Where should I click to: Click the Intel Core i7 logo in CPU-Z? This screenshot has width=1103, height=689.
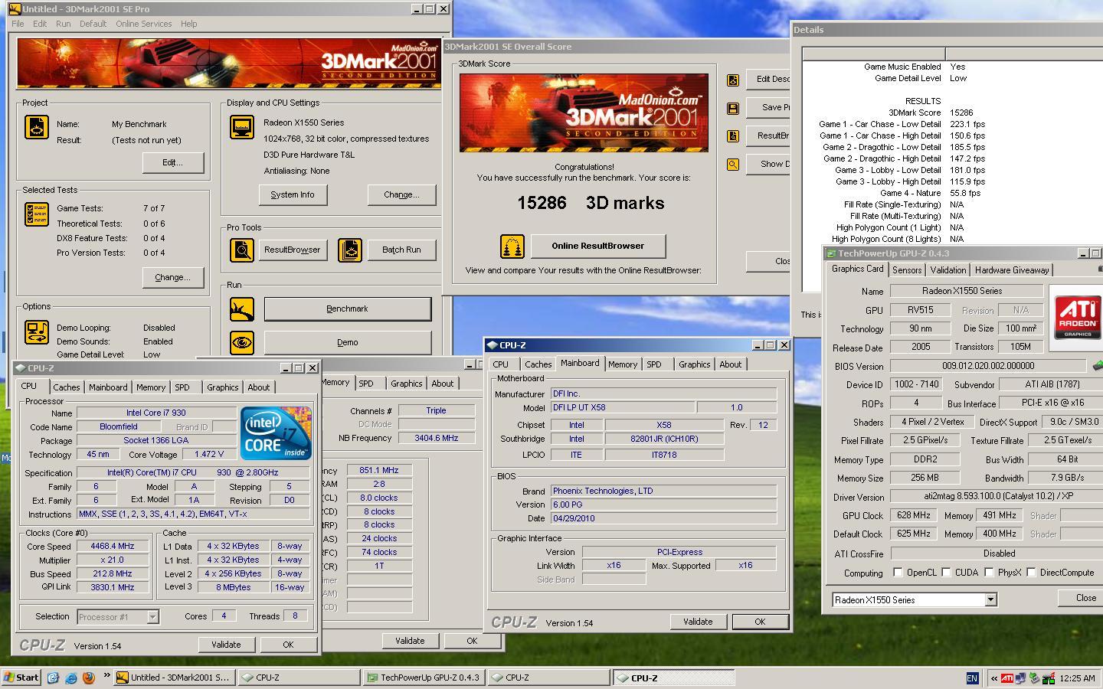(x=276, y=433)
